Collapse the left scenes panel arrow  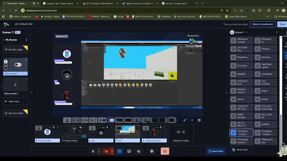click(32, 92)
